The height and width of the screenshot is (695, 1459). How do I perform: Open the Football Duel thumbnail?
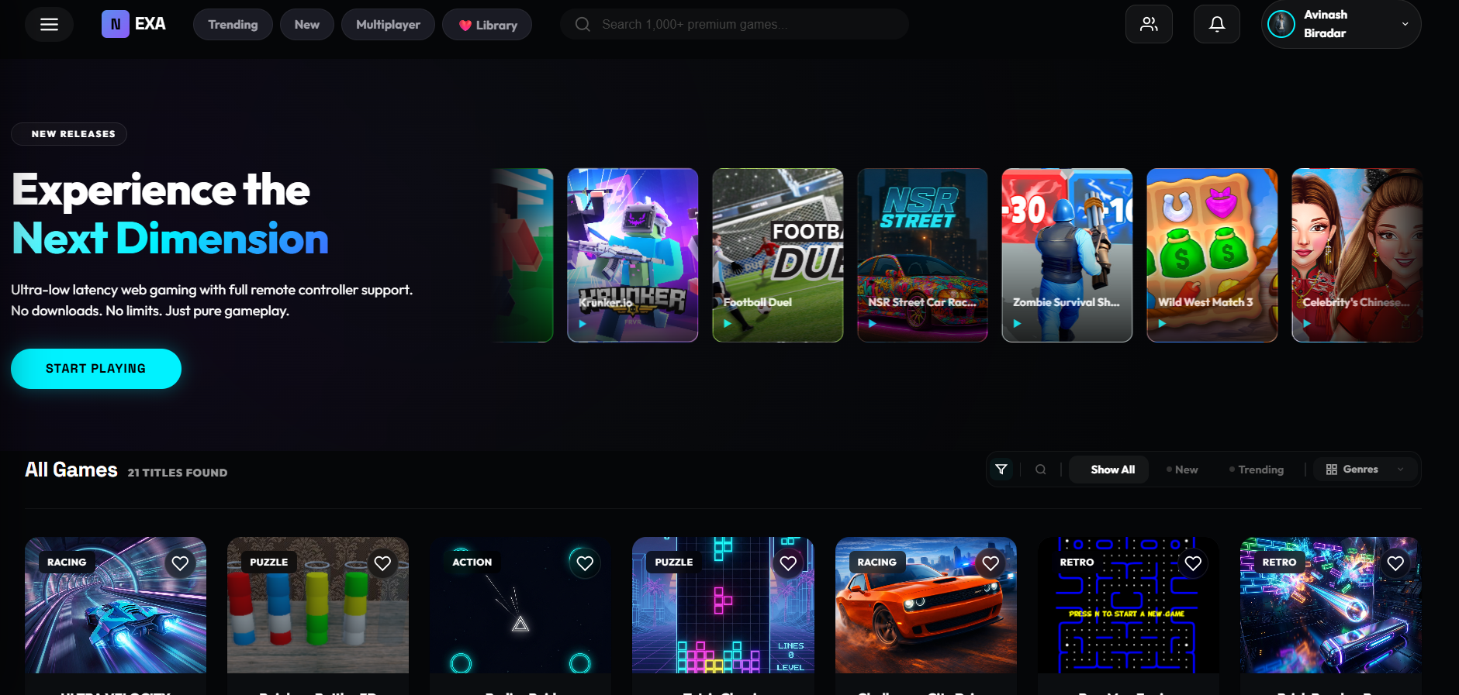click(778, 255)
